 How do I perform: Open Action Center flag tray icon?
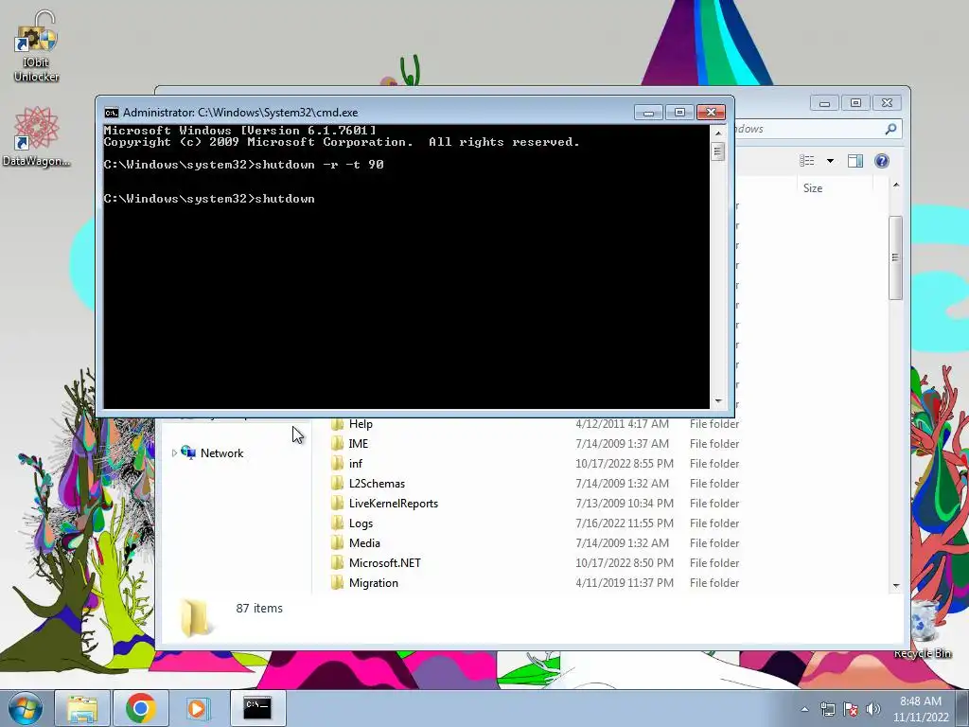tap(851, 709)
